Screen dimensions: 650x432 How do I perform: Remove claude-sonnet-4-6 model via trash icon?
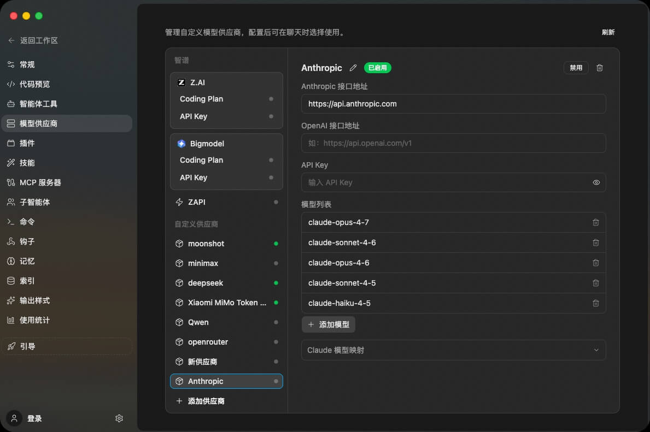[x=596, y=242]
